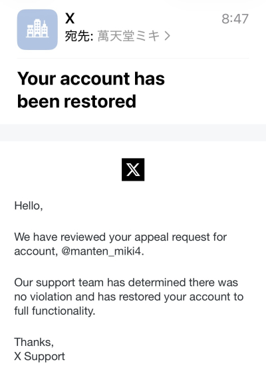The image size is (266, 376).
Task: Tap the gray band below the subject
Action: (x=133, y=133)
